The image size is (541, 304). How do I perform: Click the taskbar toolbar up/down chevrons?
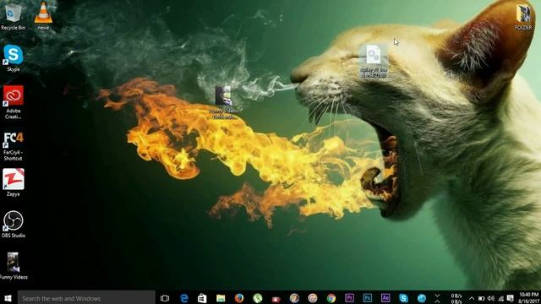[437, 298]
